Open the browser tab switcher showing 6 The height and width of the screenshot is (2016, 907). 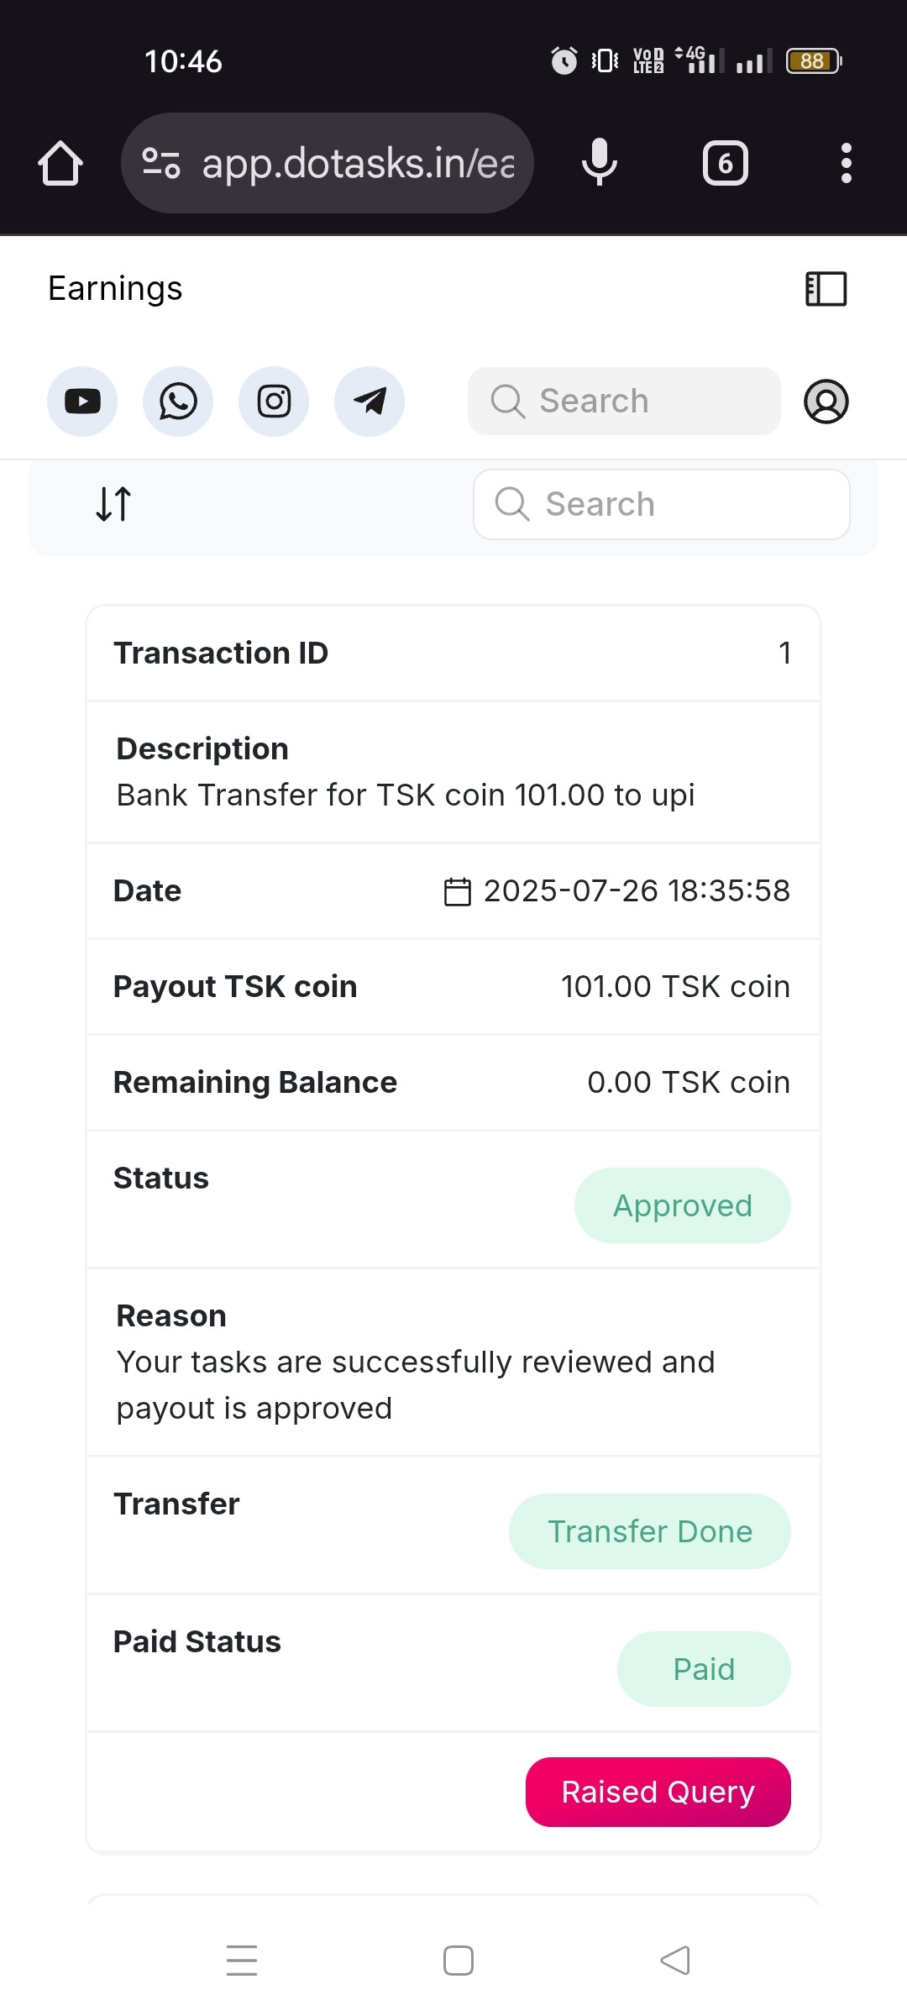click(726, 163)
